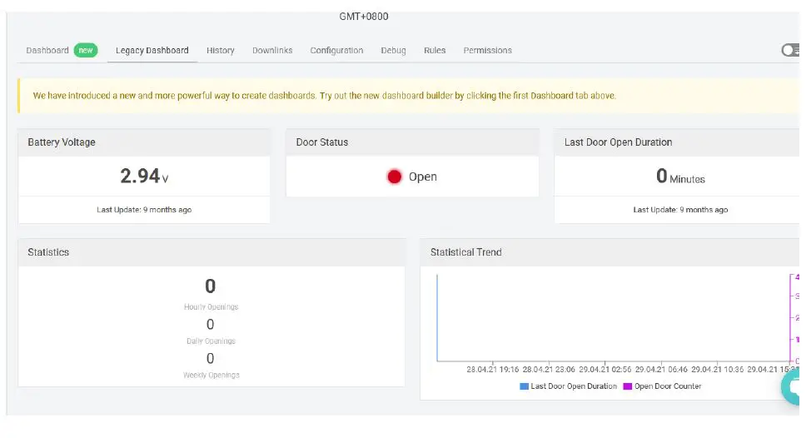Viewport: 811px width, 438px height.
Task: Click the green "new" badge
Action: click(85, 50)
